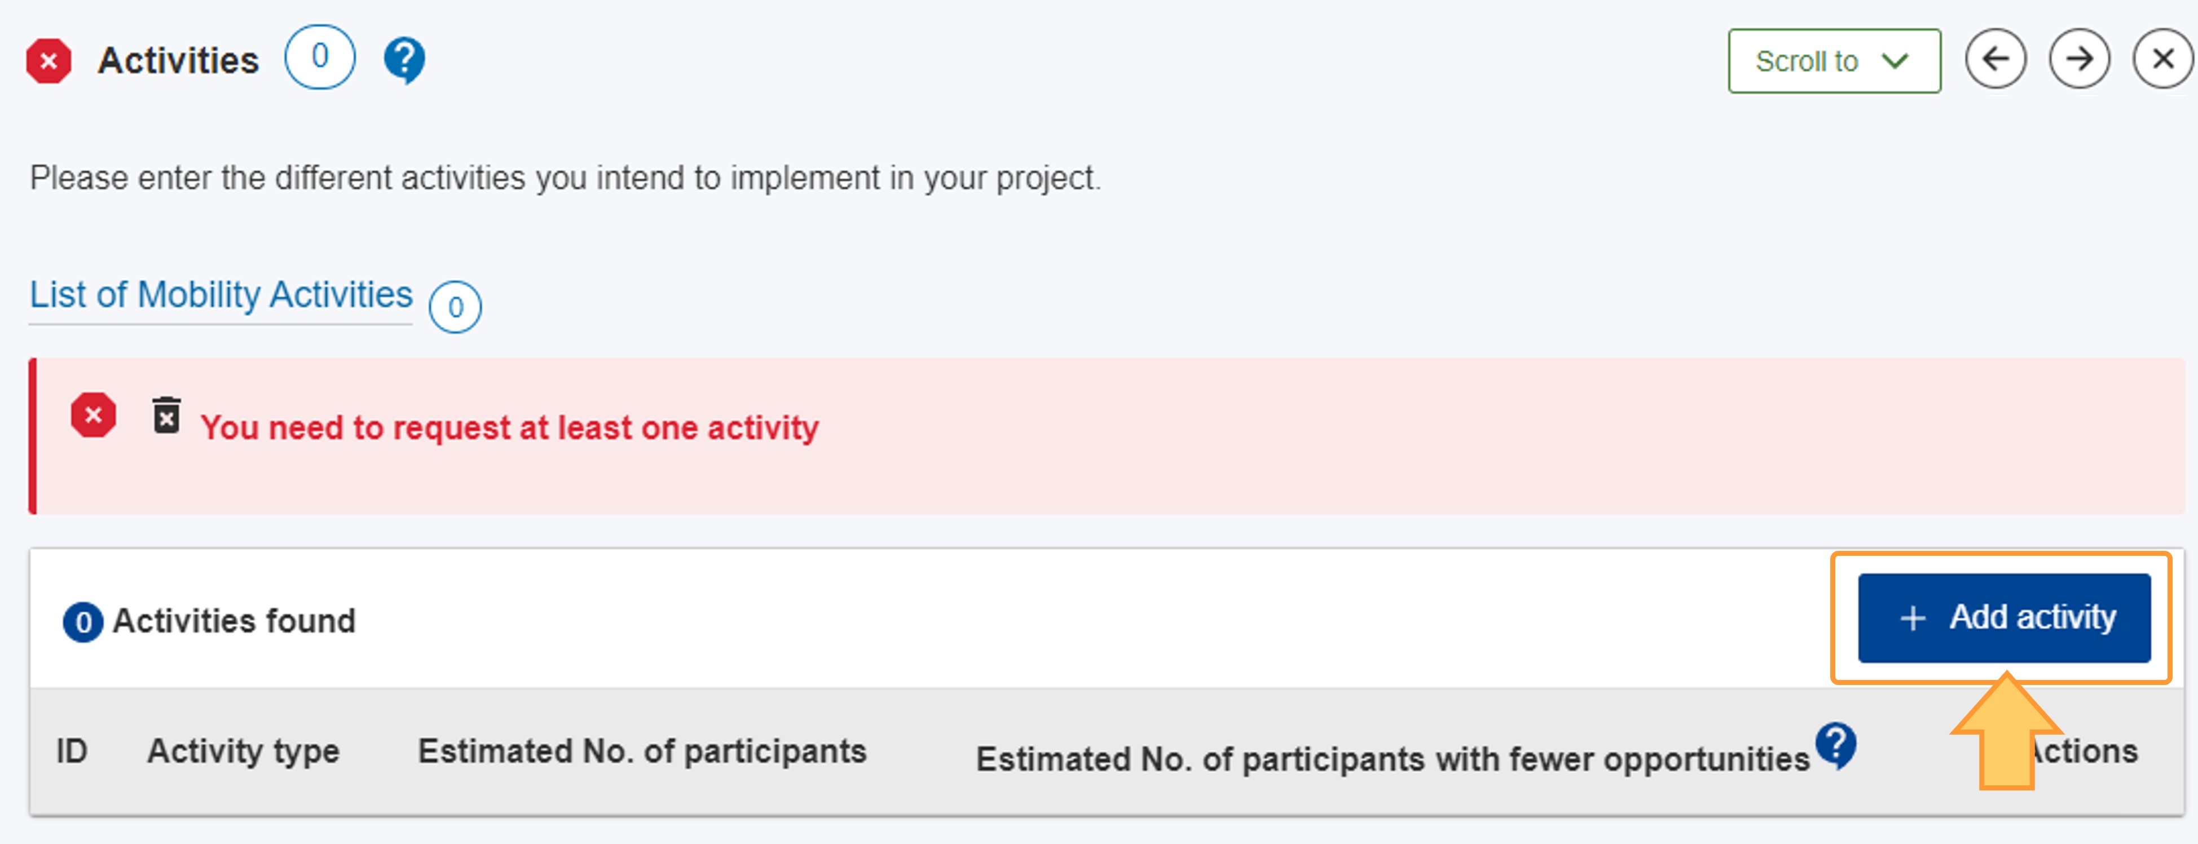
Task: Click the trash icon in the error message
Action: [x=166, y=416]
